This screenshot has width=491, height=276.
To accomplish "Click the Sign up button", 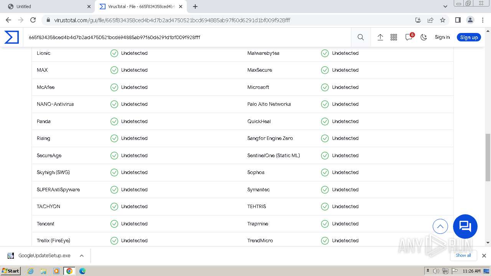I will pyautogui.click(x=469, y=37).
